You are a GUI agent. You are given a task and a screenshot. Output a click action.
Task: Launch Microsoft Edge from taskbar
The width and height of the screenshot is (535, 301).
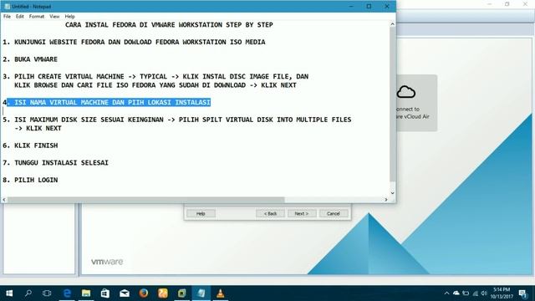tap(67, 293)
